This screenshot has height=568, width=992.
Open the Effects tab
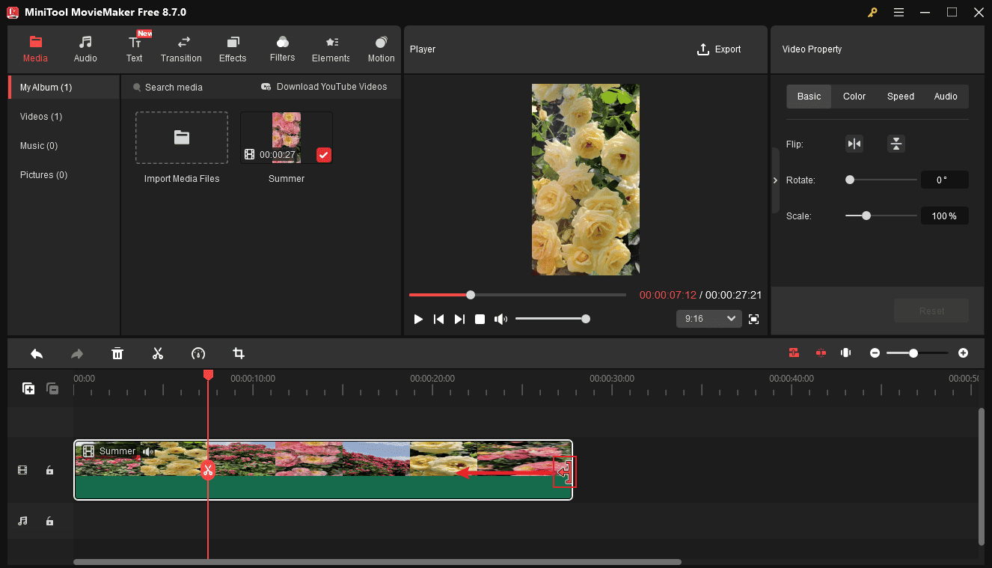233,49
